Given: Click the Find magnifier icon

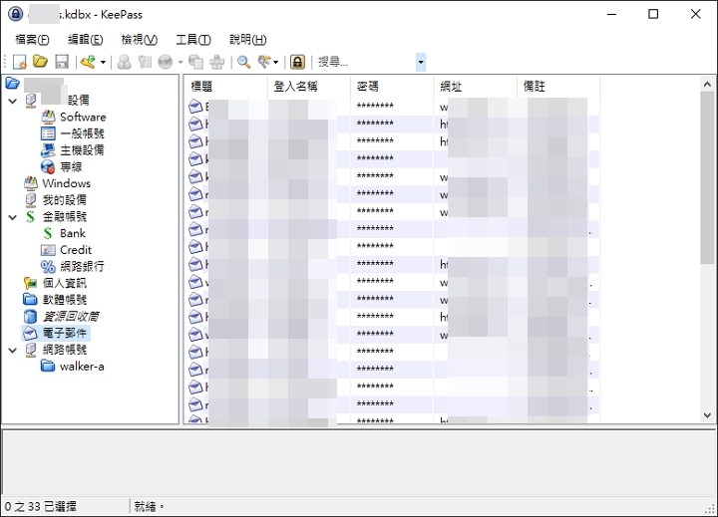Looking at the screenshot, I should click(x=243, y=62).
